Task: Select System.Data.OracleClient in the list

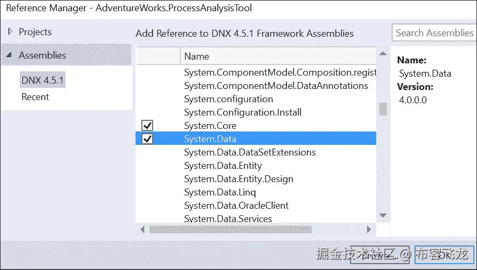Action: pos(236,206)
